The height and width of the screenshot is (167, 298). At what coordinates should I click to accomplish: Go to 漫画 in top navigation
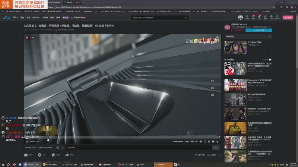click(52, 17)
